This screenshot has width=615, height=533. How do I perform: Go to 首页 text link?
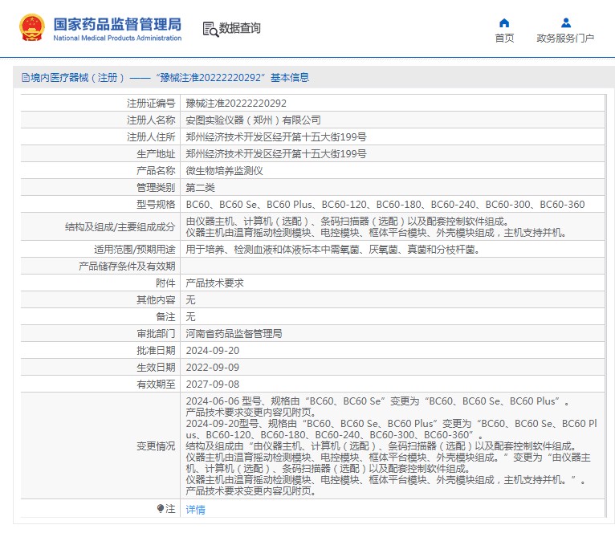pyautogui.click(x=504, y=38)
